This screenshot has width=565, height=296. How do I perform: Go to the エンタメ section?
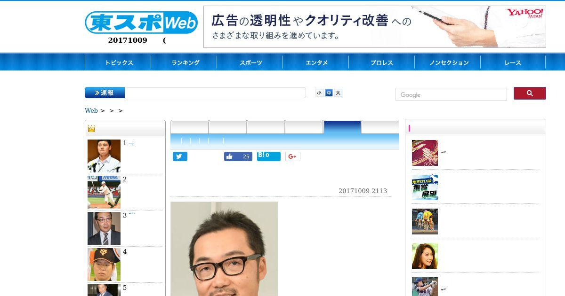tap(316, 62)
